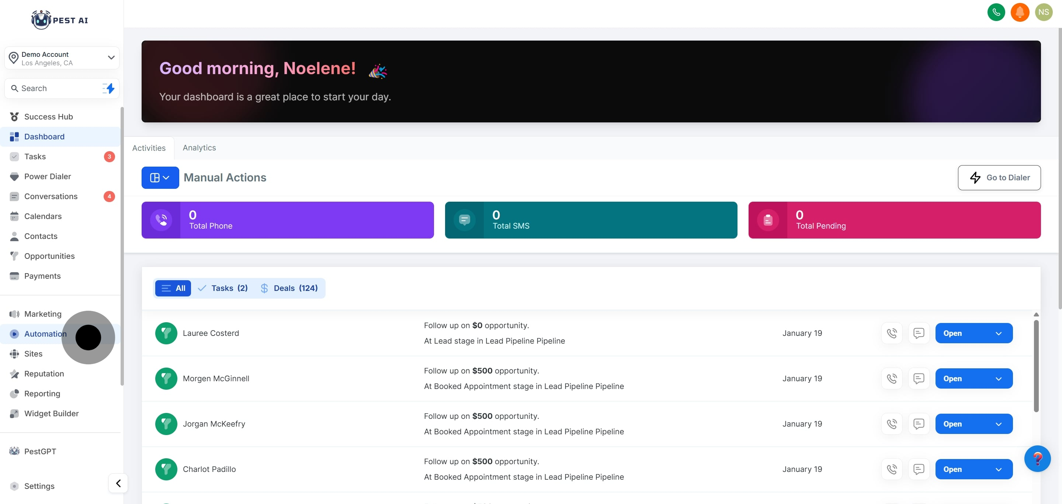1062x504 pixels.
Task: Expand Open dropdown for Lauree Costerd
Action: pyautogui.click(x=998, y=333)
